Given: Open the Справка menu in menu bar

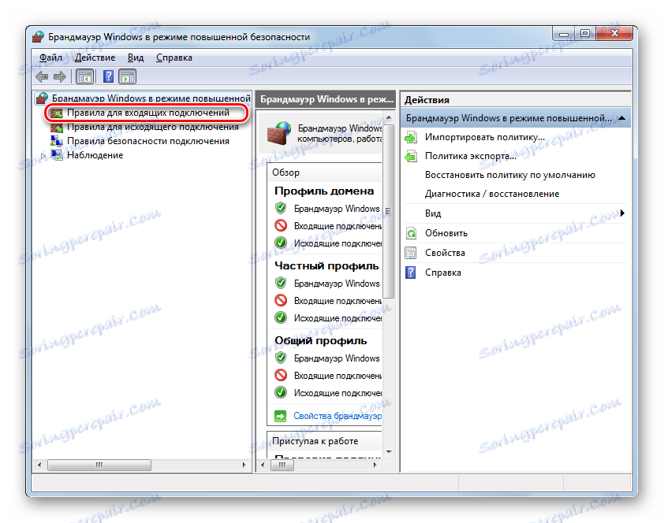Looking at the screenshot, I should pyautogui.click(x=174, y=58).
